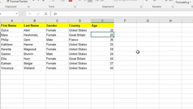This screenshot has height=109, width=193.
Task: Select column E header
Action: 103,21
